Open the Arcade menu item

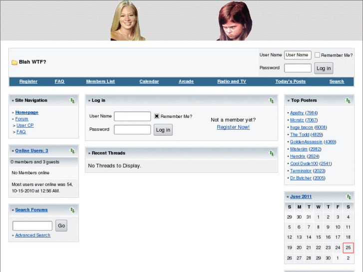[186, 81]
